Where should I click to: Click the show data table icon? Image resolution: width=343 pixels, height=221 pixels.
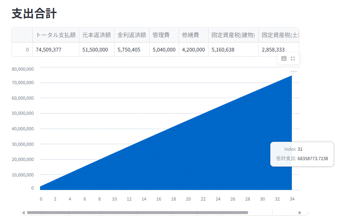click(284, 58)
